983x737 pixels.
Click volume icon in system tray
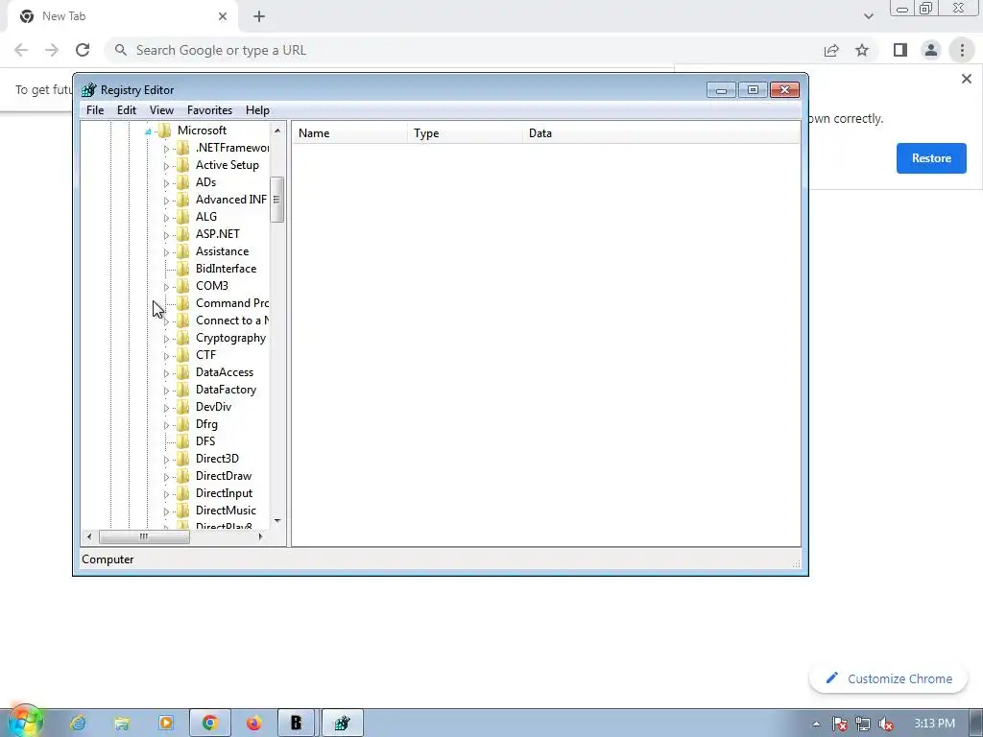tap(886, 724)
